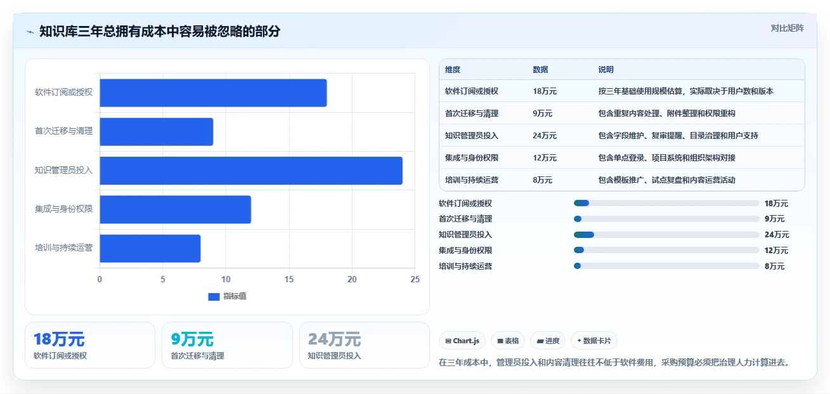Open the 24万元 知识管理员投入 stat card
This screenshot has width=830, height=394.
[x=365, y=345]
